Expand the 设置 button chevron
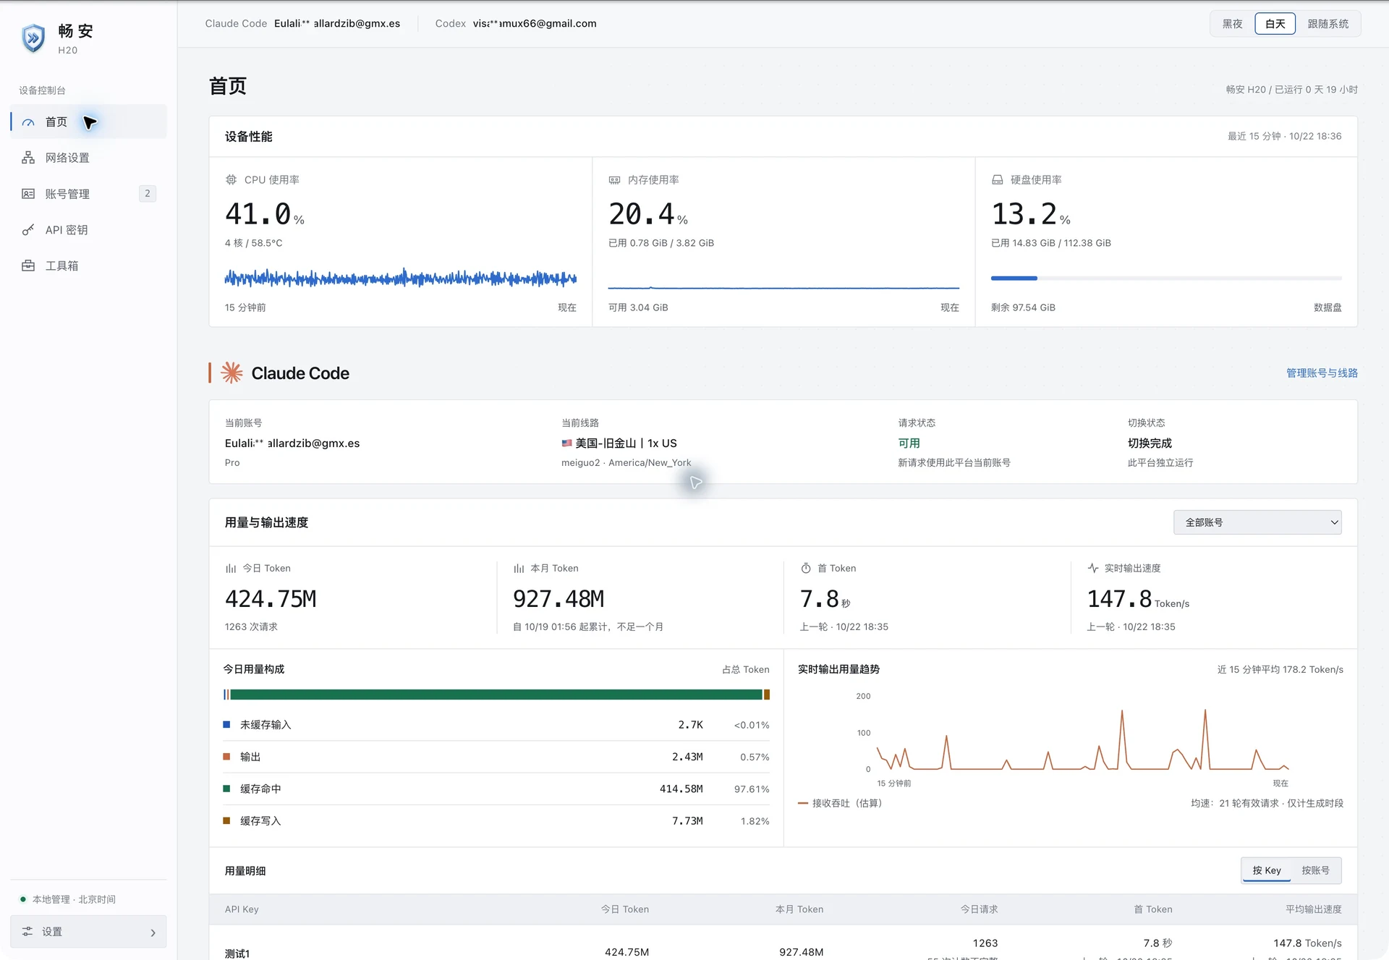The image size is (1389, 960). 153,933
